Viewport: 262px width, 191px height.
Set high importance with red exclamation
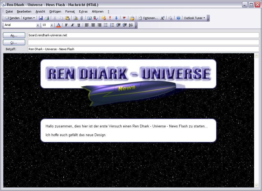coord(110,18)
